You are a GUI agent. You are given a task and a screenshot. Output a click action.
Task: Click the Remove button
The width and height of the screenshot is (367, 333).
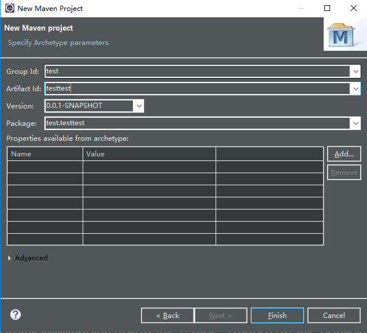pyautogui.click(x=344, y=173)
